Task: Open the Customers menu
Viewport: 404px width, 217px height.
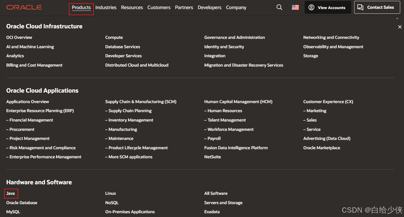Action: pos(159,8)
